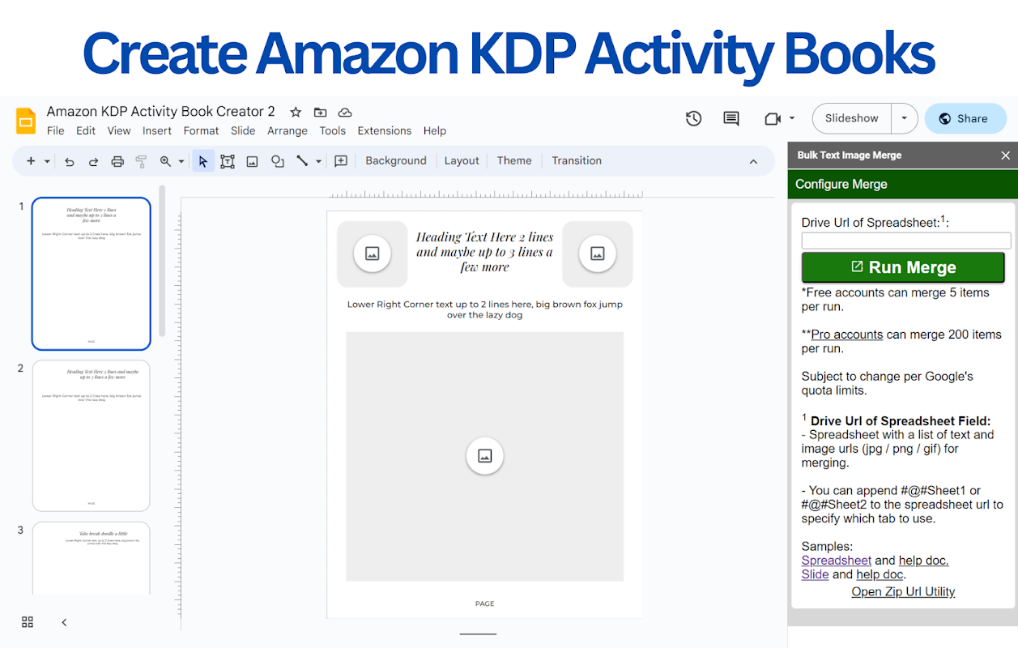Expand the zoom level dropdown arrow
The height and width of the screenshot is (648, 1018).
coord(181,161)
